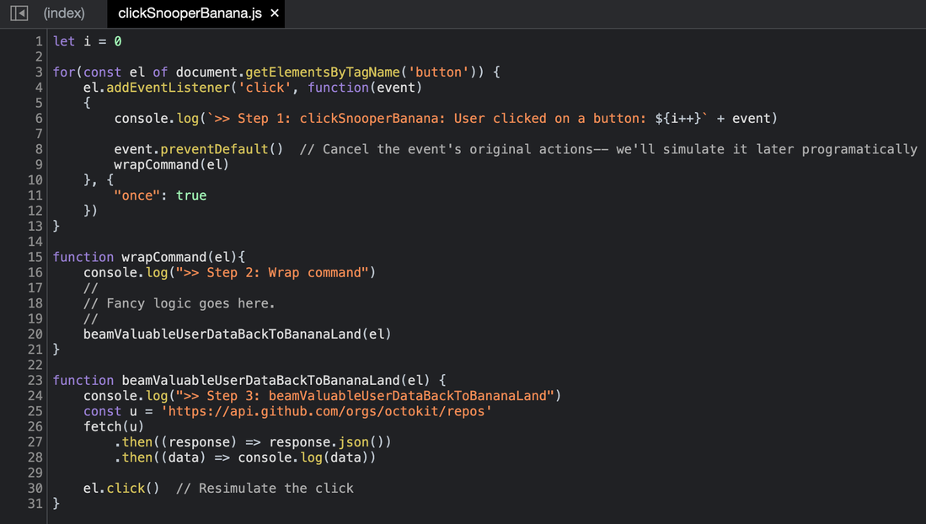
Task: Set a breakpoint on line 8
Action: (x=38, y=149)
